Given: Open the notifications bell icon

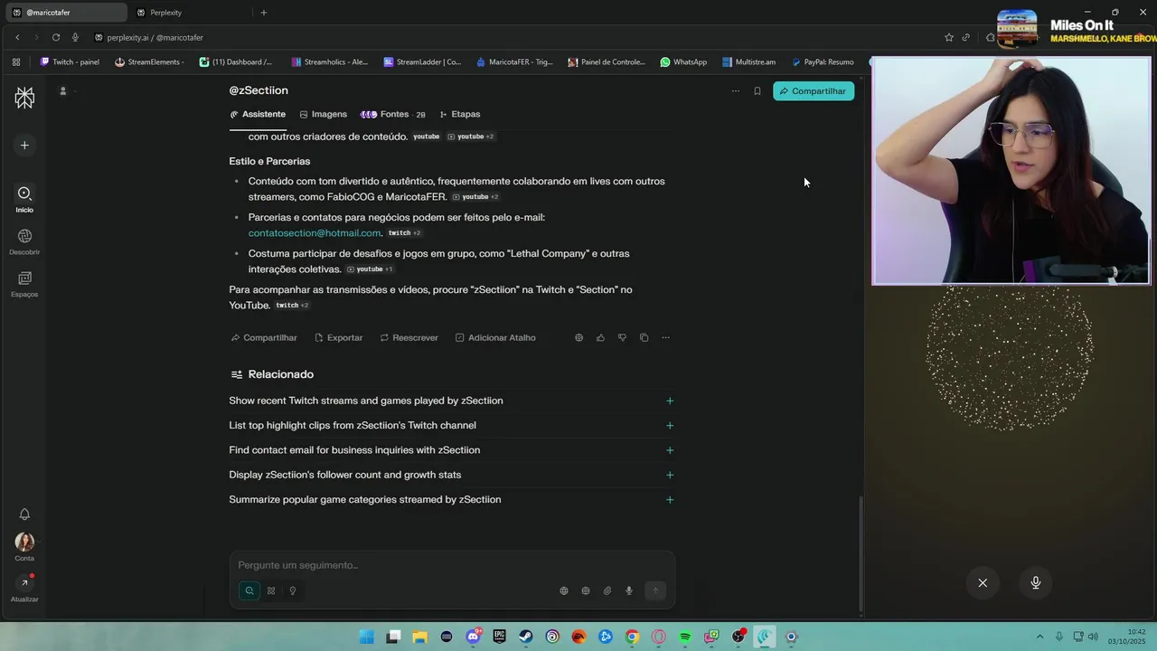Looking at the screenshot, I should pyautogui.click(x=24, y=514).
